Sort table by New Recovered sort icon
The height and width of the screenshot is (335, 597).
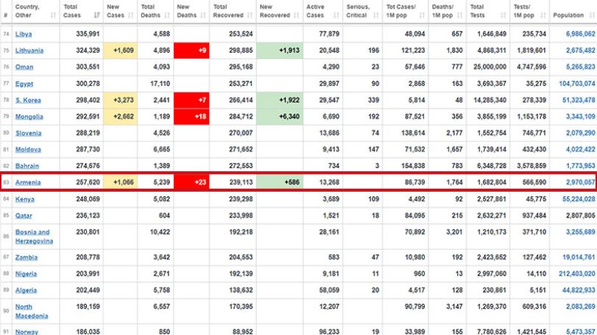point(296,15)
